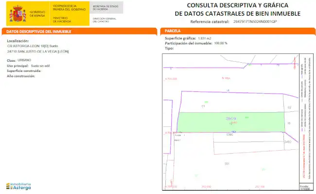This screenshot has width=316, height=194.
Task: Select the 'URBANO' class value
Action: [x=24, y=60]
